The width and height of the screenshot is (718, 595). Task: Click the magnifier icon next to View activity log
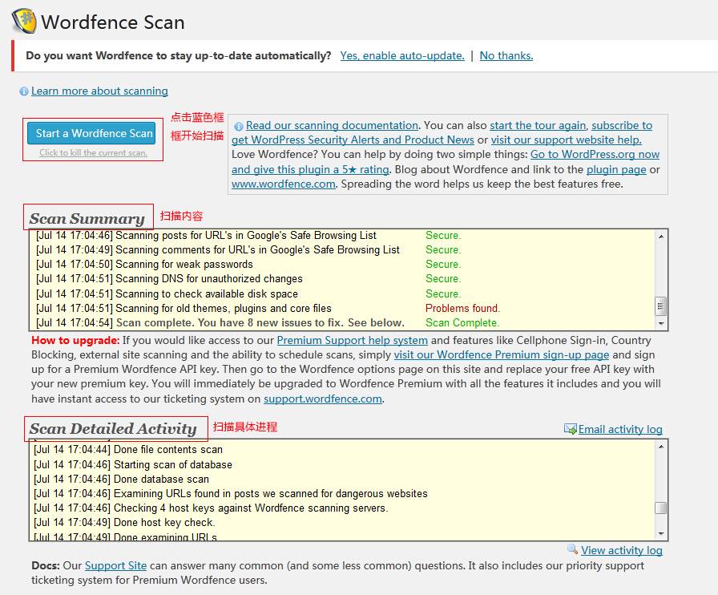(572, 550)
